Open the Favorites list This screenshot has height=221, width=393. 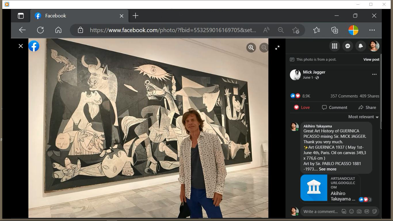(x=316, y=30)
